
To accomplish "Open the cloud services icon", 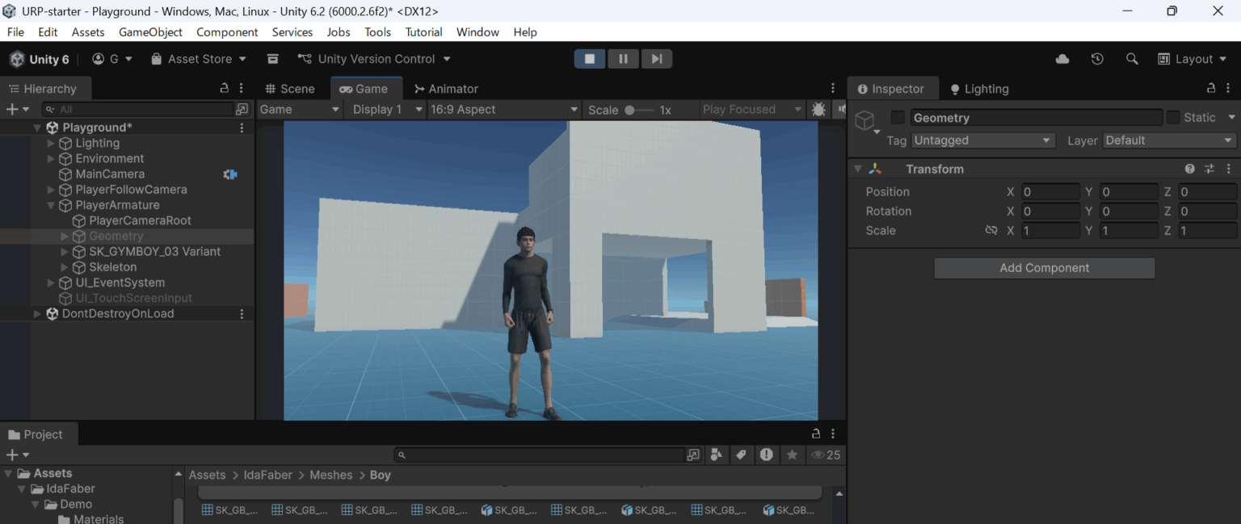I will (1062, 59).
